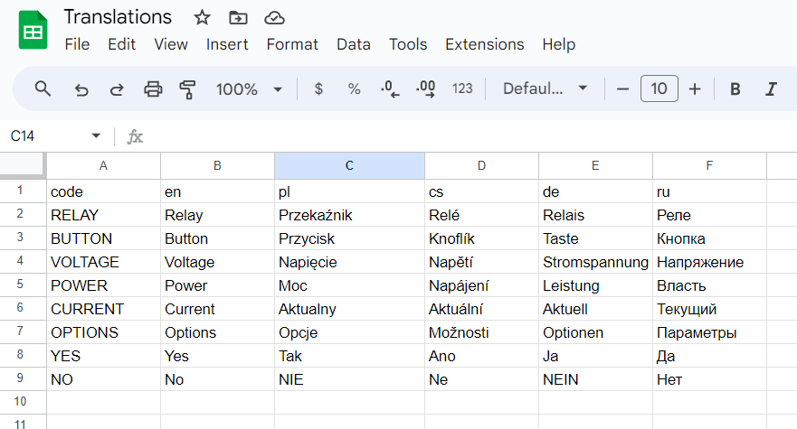This screenshot has width=797, height=429.
Task: Decrease font size minus button
Action: click(x=622, y=89)
